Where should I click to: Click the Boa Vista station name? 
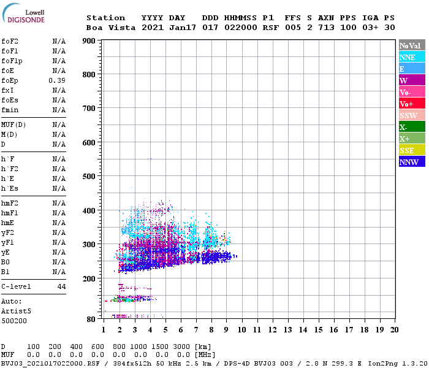(x=111, y=28)
